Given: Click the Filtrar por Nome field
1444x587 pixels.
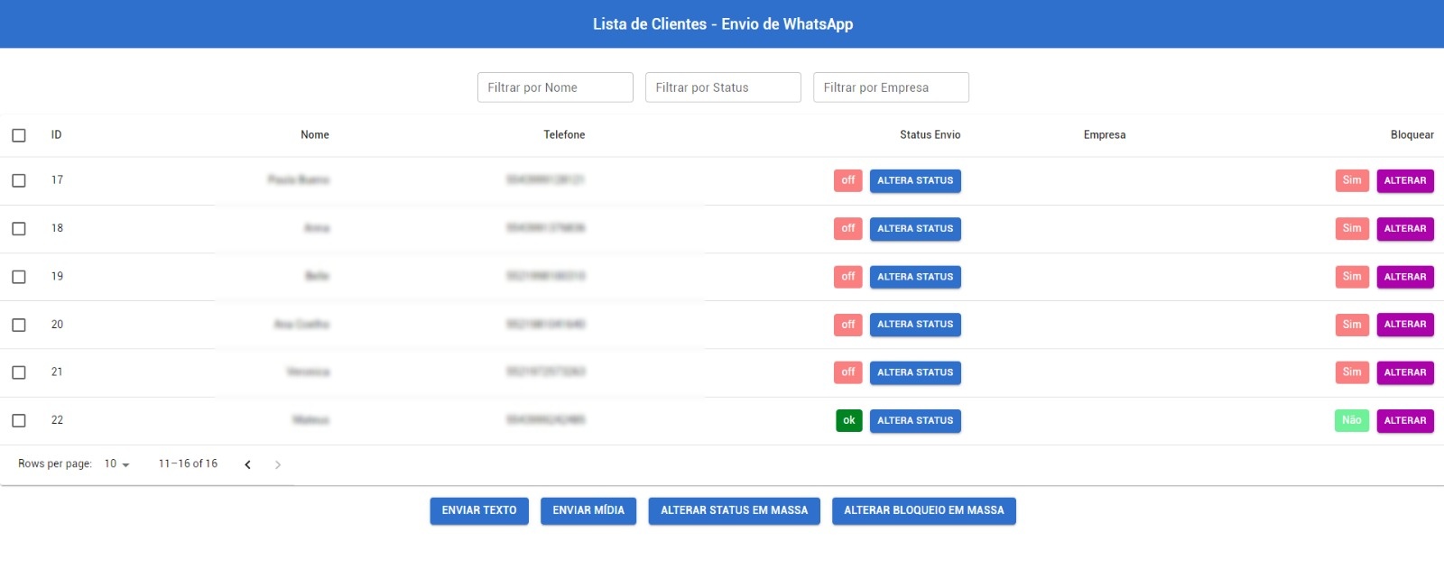Looking at the screenshot, I should (x=555, y=87).
